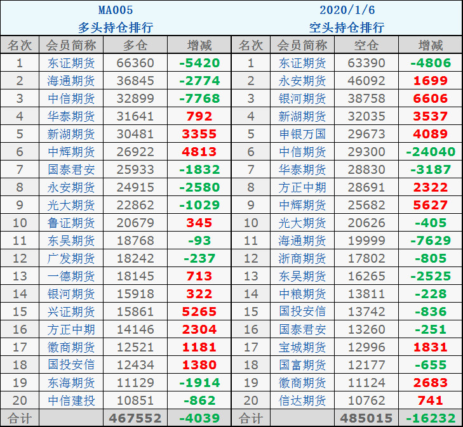
Task: Select the red change value 792
Action: (199, 116)
